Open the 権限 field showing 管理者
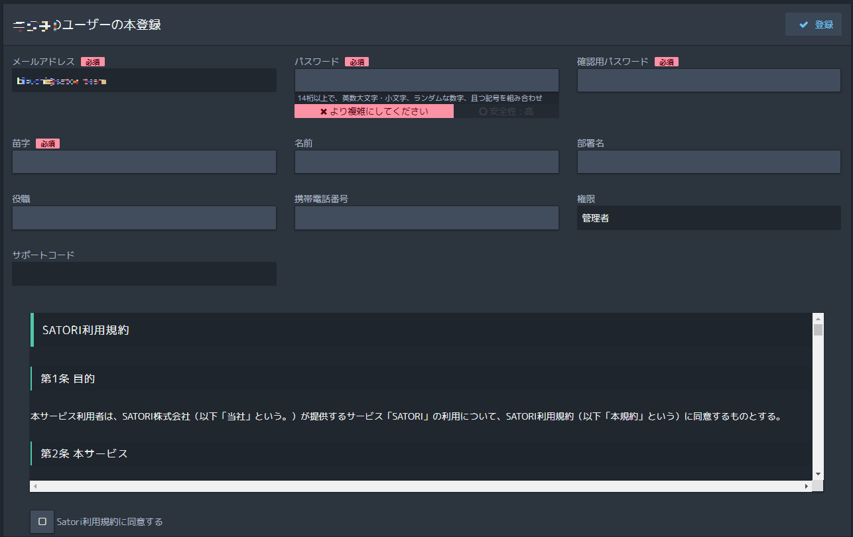Image resolution: width=853 pixels, height=537 pixels. [x=708, y=217]
